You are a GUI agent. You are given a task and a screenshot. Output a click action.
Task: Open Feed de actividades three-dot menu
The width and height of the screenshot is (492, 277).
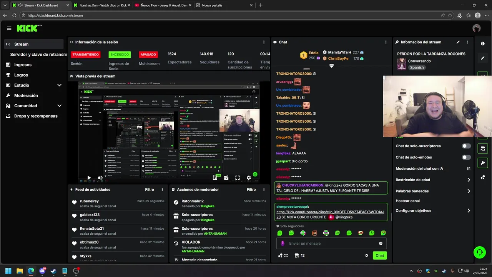coord(162,190)
